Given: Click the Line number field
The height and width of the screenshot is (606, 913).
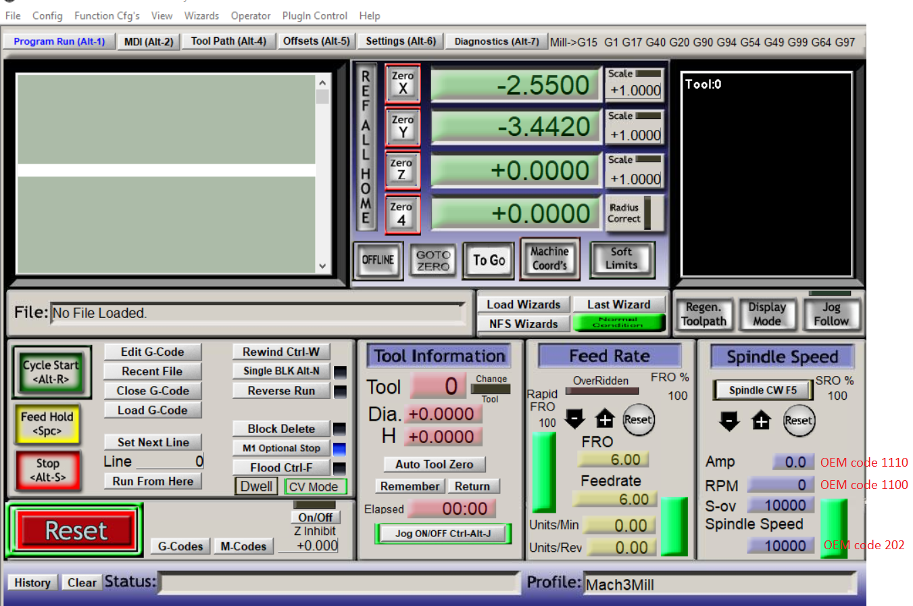Looking at the screenshot, I should [x=170, y=462].
